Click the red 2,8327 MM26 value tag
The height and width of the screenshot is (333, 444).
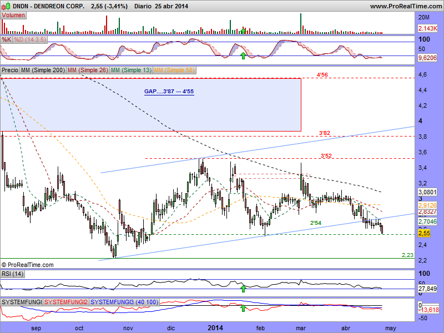tap(427, 212)
